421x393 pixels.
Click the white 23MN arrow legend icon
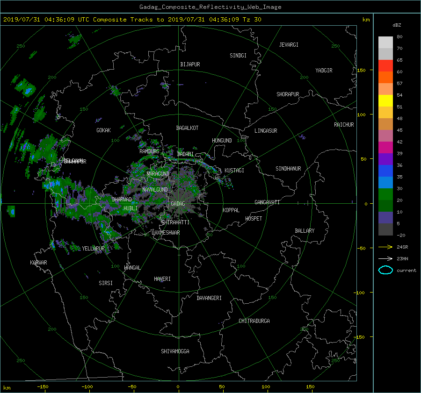(x=385, y=259)
